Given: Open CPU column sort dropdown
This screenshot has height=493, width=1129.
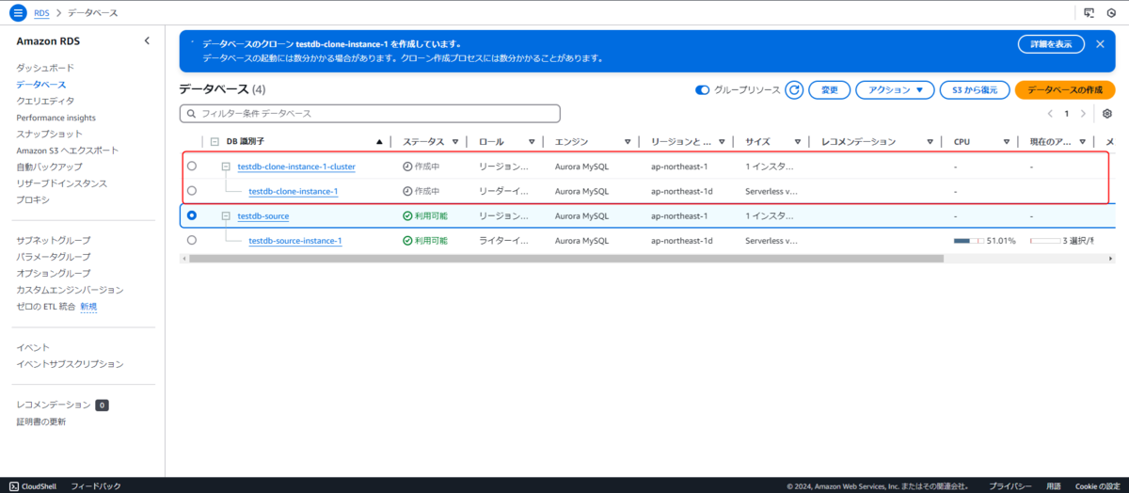Looking at the screenshot, I should (1005, 142).
